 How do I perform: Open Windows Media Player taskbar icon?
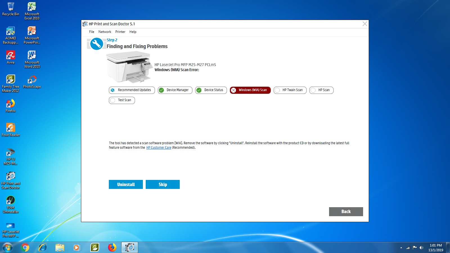click(x=76, y=247)
